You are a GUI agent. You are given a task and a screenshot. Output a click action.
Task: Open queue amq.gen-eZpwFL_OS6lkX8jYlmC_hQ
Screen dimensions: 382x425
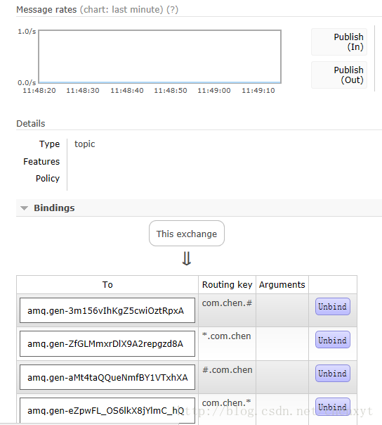coord(106,411)
